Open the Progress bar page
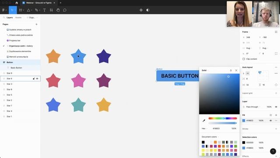 (14, 40)
